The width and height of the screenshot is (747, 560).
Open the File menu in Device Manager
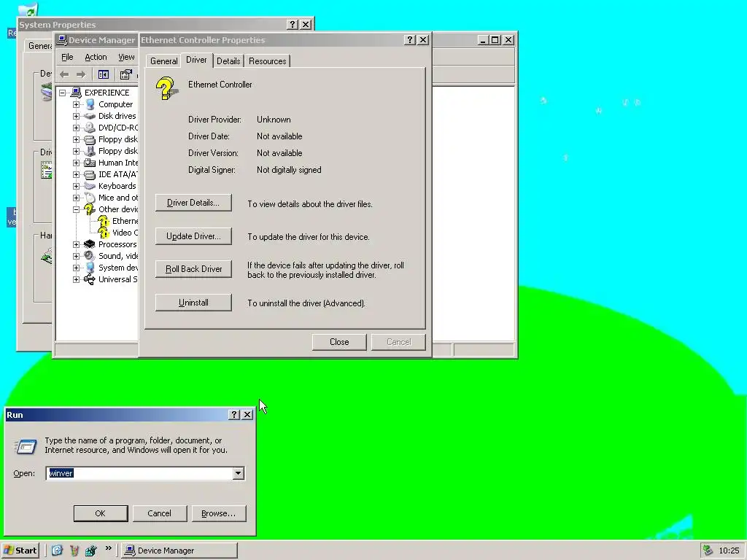67,57
